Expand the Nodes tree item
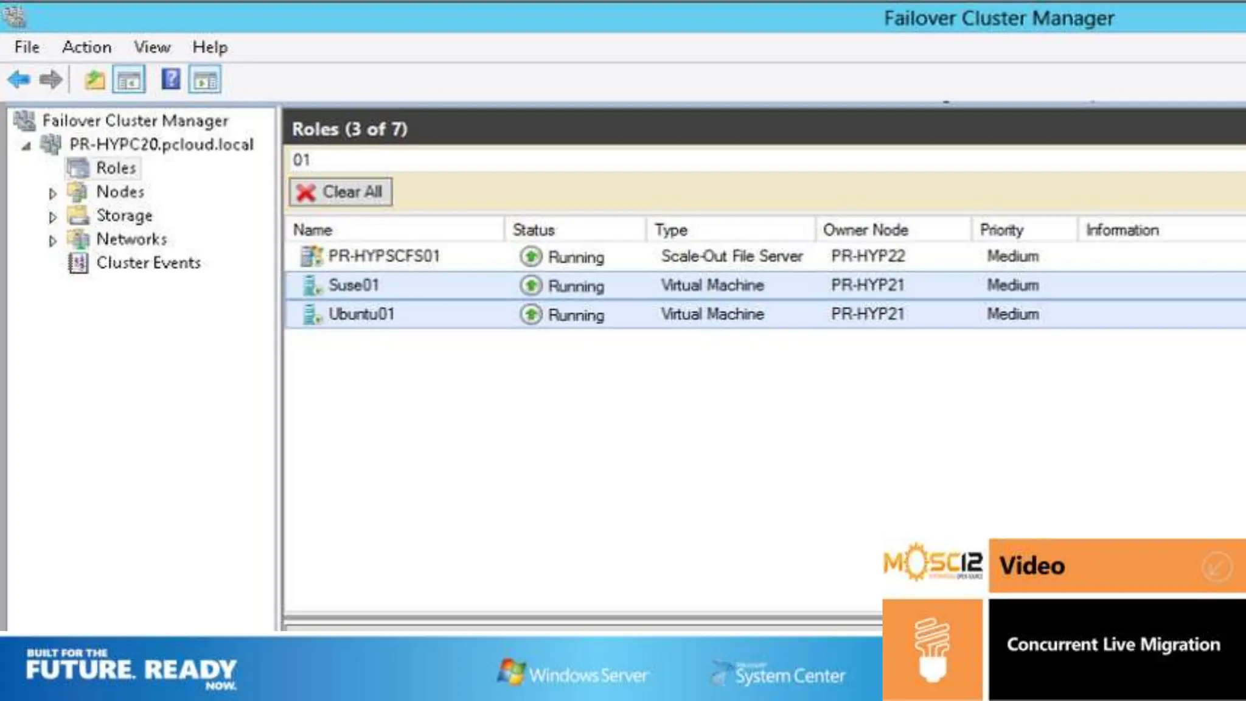The image size is (1246, 701). pyautogui.click(x=53, y=194)
